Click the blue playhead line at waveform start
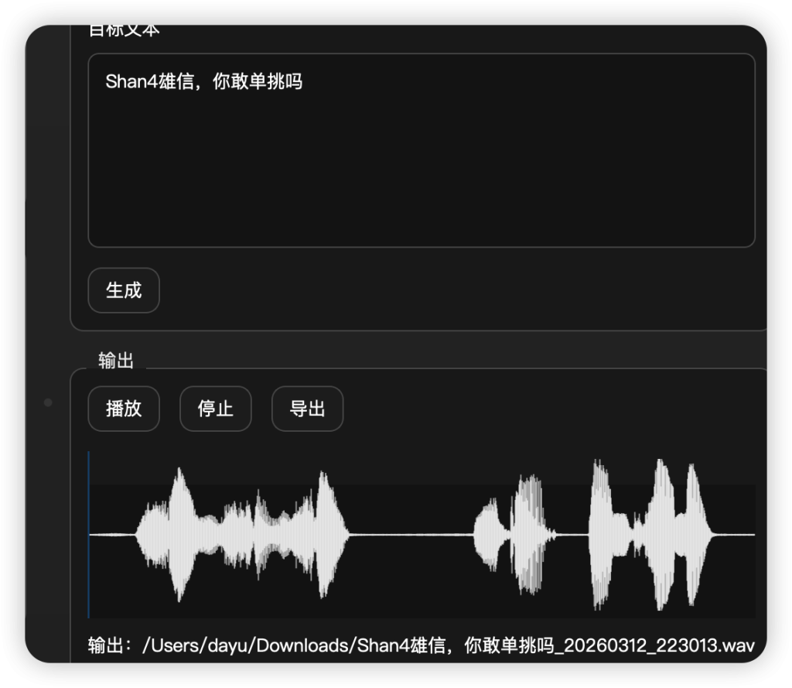 (x=89, y=534)
